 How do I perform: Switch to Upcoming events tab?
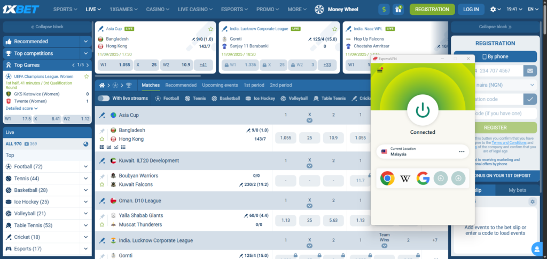[220, 85]
